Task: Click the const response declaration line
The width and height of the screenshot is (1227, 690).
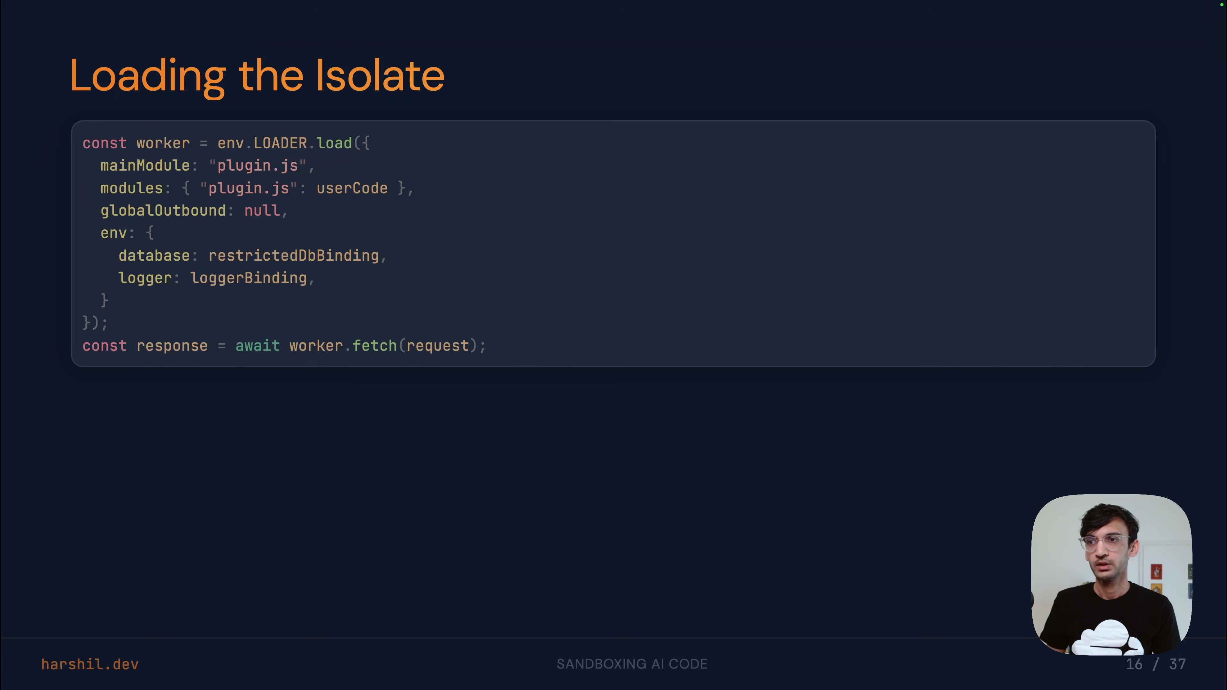Action: click(145, 346)
